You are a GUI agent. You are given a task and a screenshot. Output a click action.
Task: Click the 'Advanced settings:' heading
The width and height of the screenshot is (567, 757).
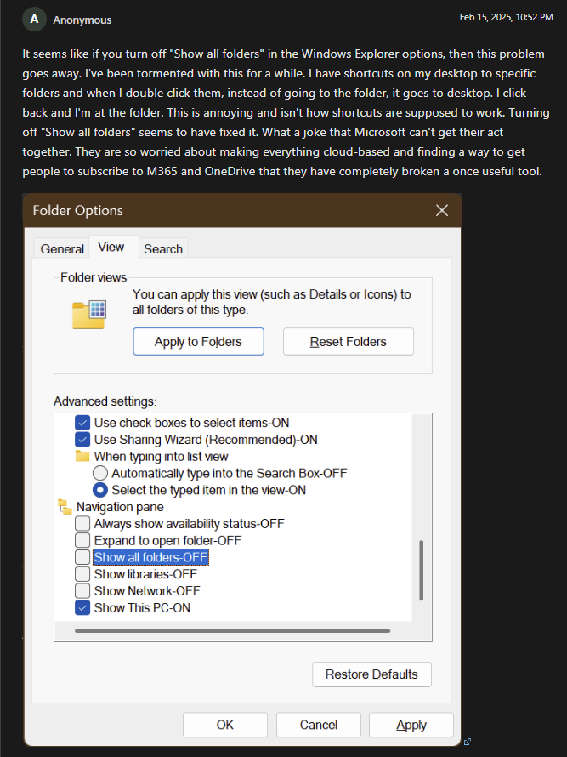(x=105, y=401)
